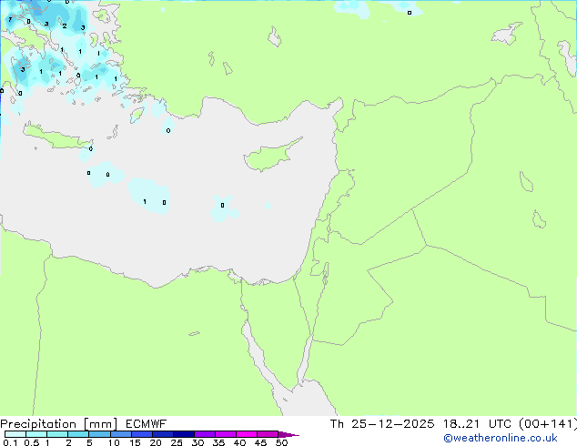Click the date '25-12-2025' in the header

tap(392, 424)
